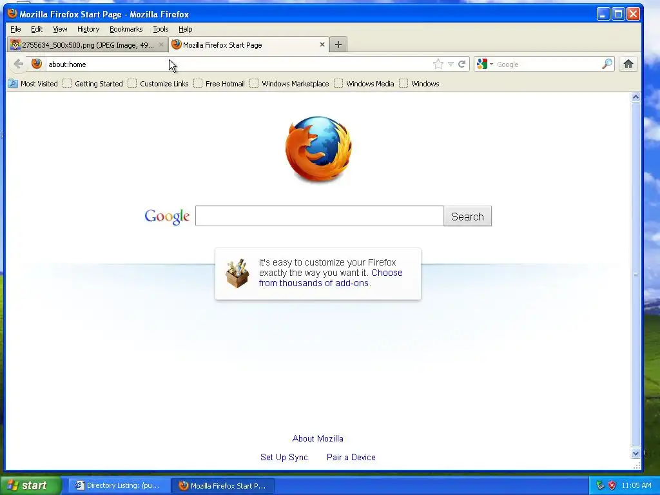The width and height of the screenshot is (660, 495).
Task: Open the Free Hotmail bookmark
Action: click(219, 84)
